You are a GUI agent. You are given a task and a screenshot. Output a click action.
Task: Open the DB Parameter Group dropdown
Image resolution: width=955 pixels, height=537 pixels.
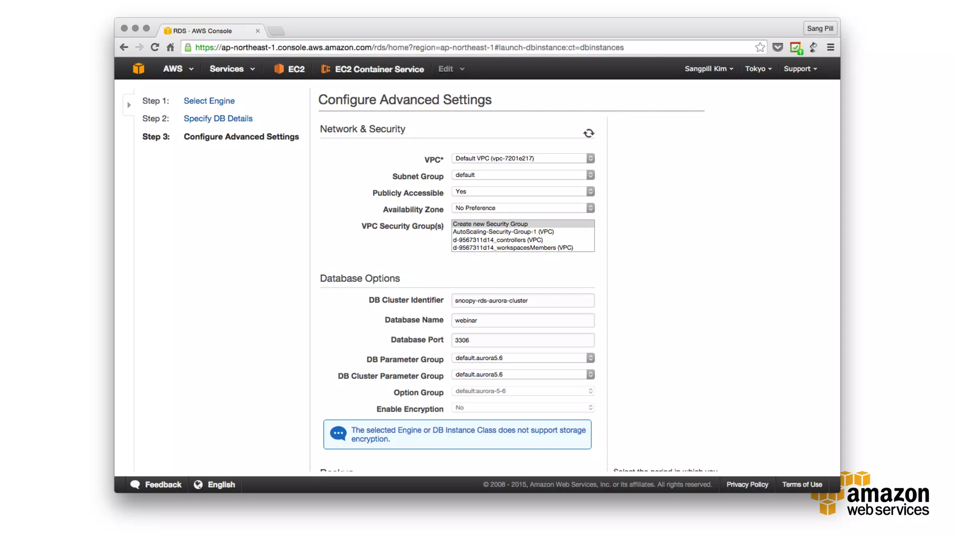pos(522,358)
